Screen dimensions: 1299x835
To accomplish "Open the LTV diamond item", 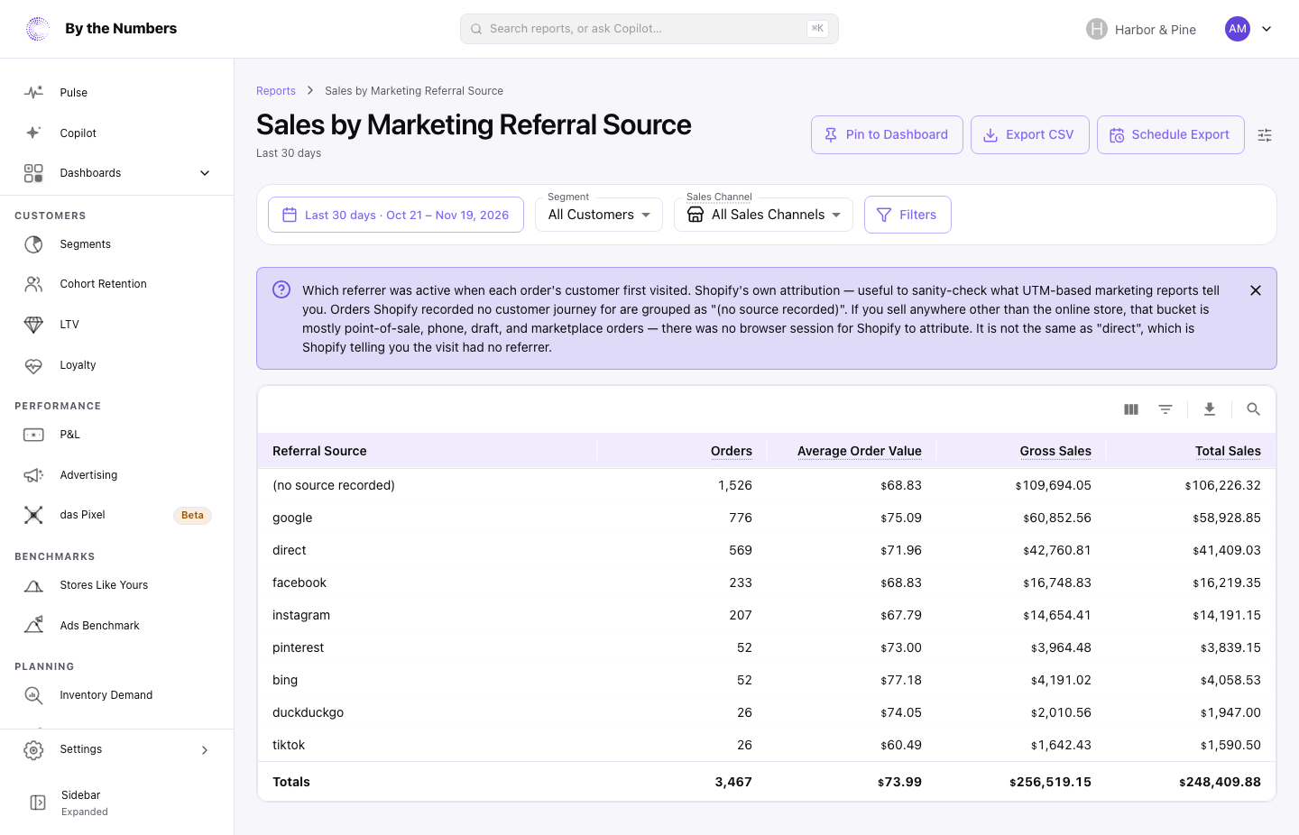I will pos(117,325).
